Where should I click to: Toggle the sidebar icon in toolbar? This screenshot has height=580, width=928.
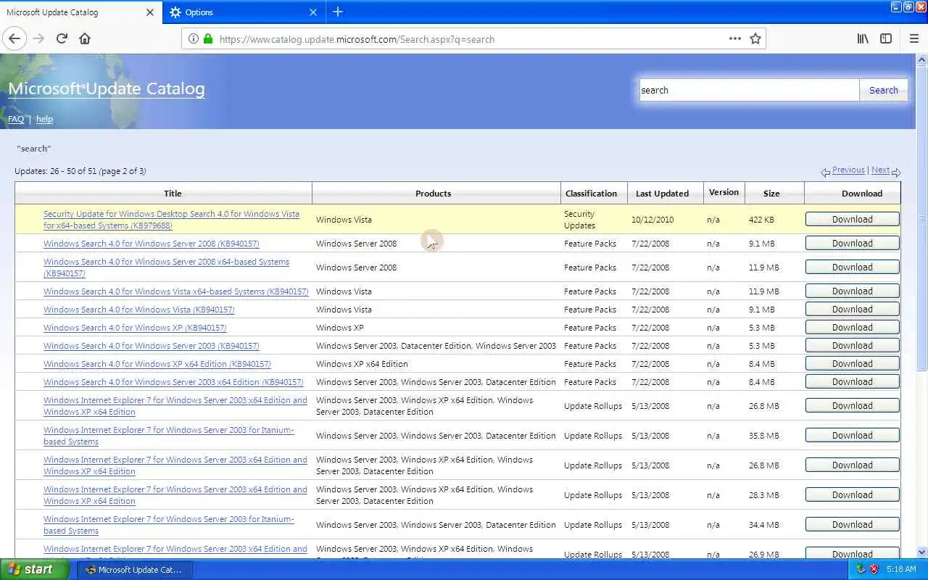coord(886,39)
